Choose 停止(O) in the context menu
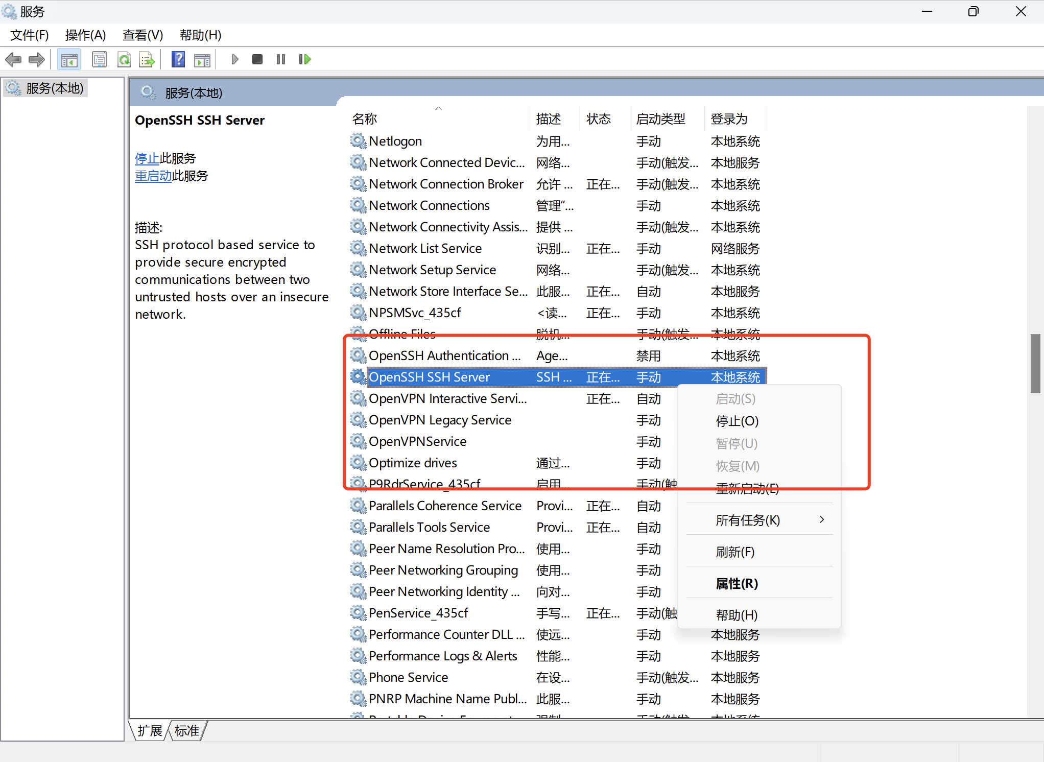1044x762 pixels. coord(737,421)
